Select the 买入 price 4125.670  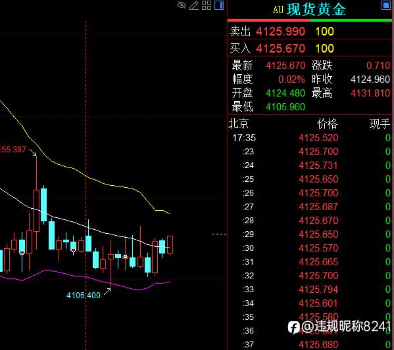[x=280, y=49]
